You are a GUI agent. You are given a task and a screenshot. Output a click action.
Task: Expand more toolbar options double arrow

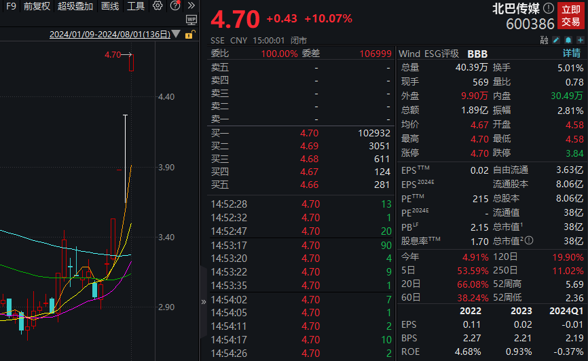(x=191, y=6)
